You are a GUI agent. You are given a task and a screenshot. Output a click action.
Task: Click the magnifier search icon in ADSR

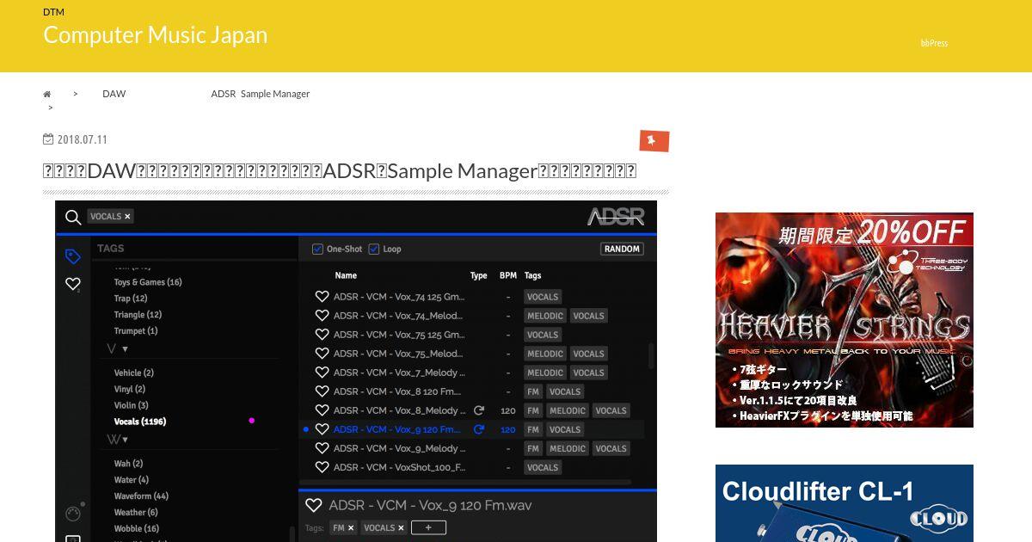pos(73,217)
